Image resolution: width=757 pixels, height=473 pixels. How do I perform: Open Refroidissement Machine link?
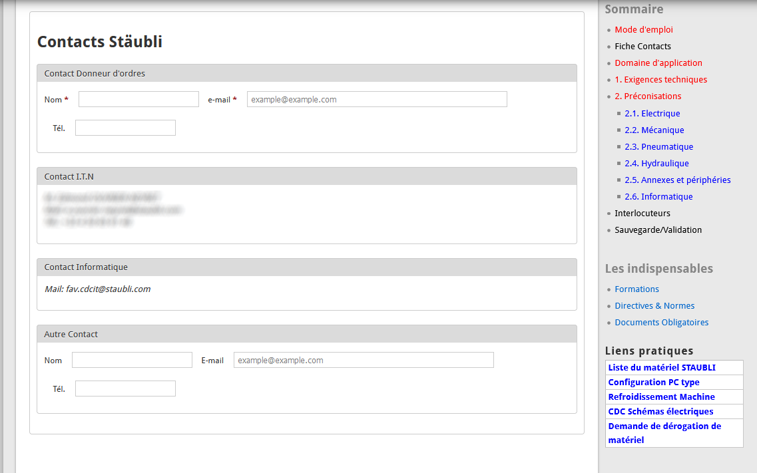(661, 397)
